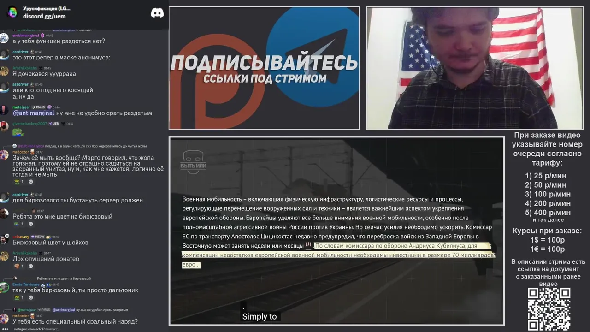The height and width of the screenshot is (332, 590).
Task: Click assdriver's avatar beside 'для бирюзового' message
Action: pyautogui.click(x=4, y=197)
